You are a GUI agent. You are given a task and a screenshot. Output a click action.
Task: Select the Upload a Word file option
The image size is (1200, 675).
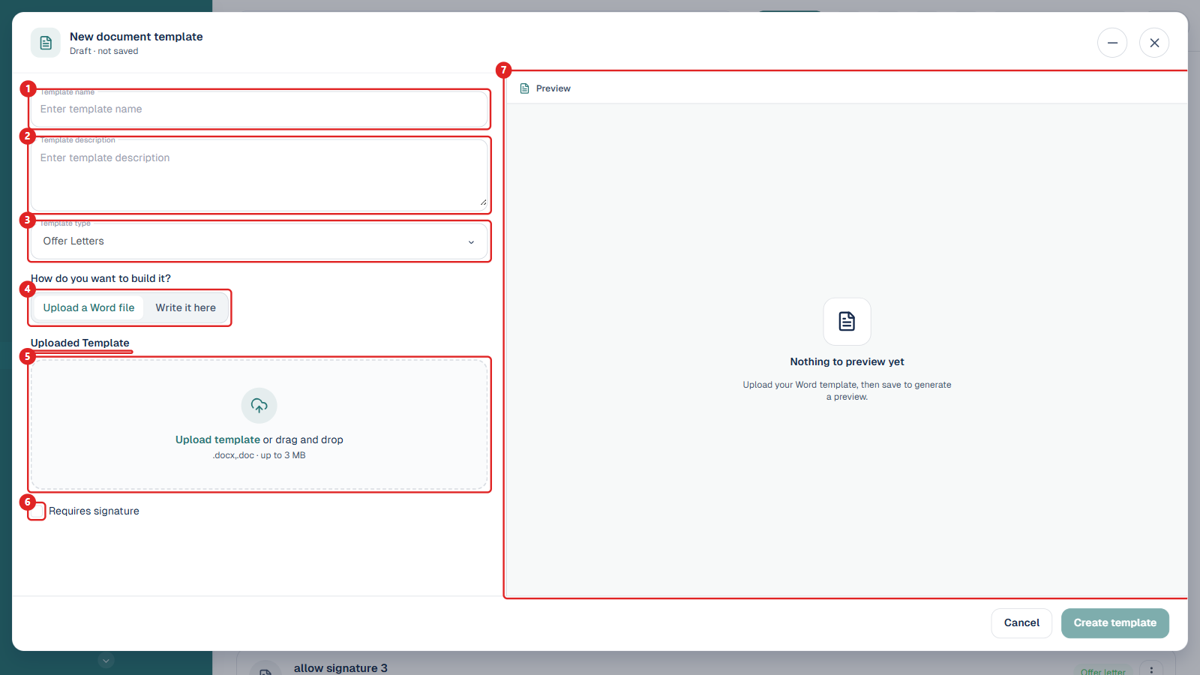88,308
